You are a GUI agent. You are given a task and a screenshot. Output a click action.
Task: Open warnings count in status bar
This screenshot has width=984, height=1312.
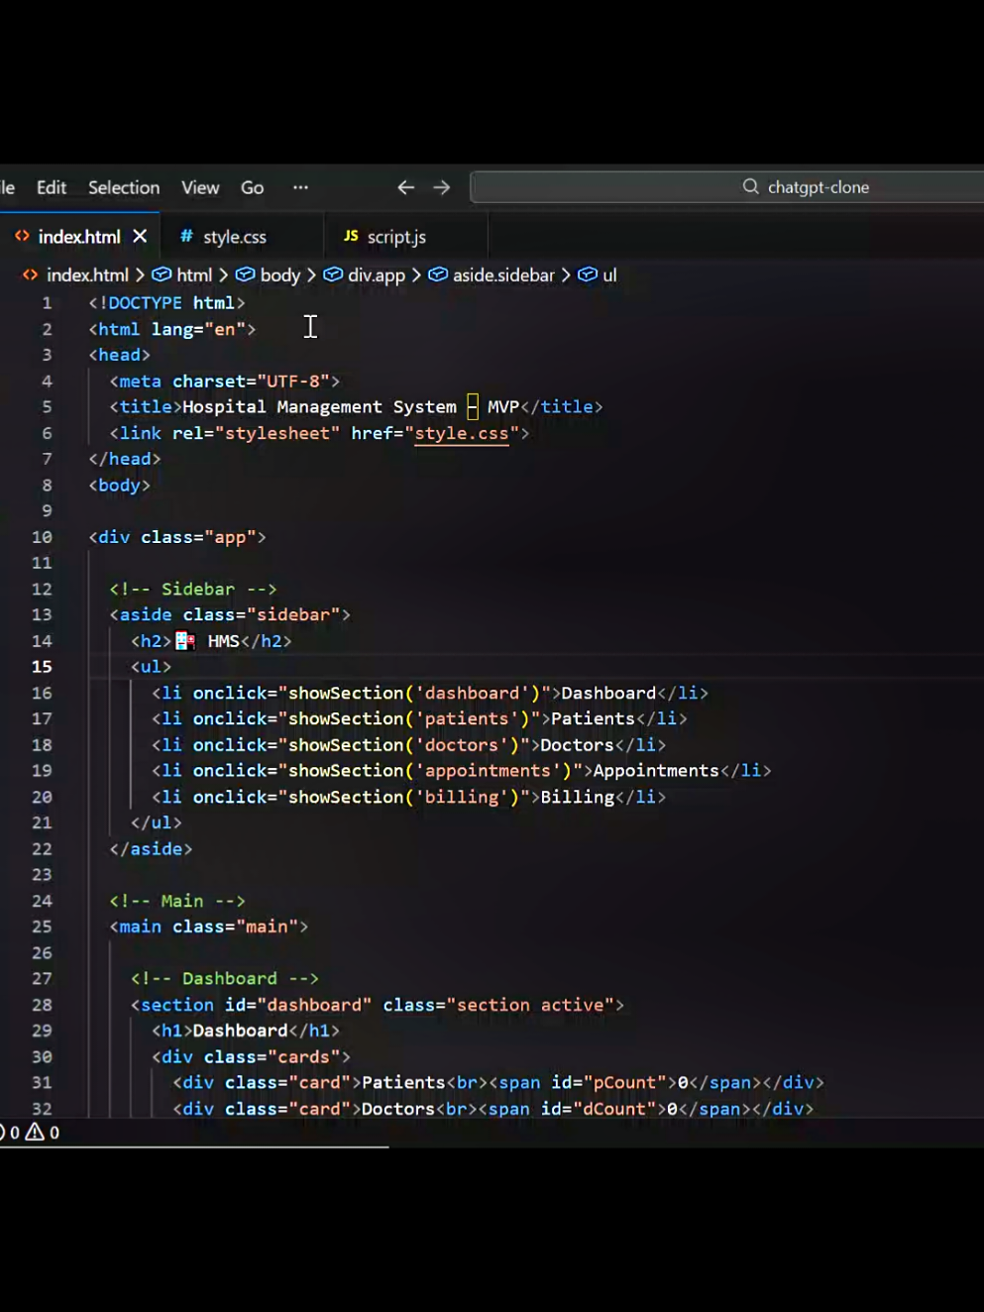pos(42,1132)
